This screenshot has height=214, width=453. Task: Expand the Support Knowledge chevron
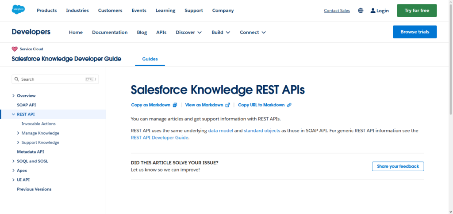18,142
